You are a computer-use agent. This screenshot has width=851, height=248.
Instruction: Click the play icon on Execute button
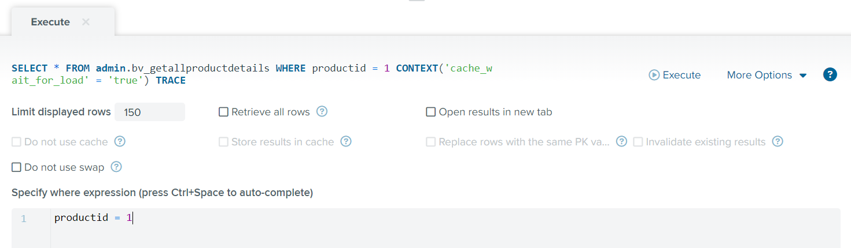click(654, 75)
